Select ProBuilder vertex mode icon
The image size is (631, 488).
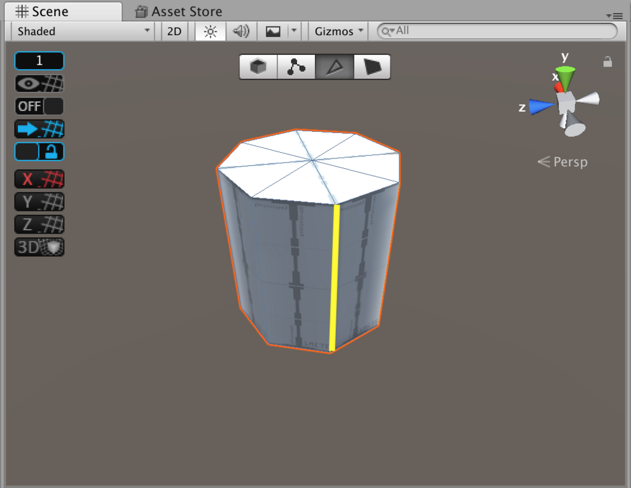(x=296, y=67)
